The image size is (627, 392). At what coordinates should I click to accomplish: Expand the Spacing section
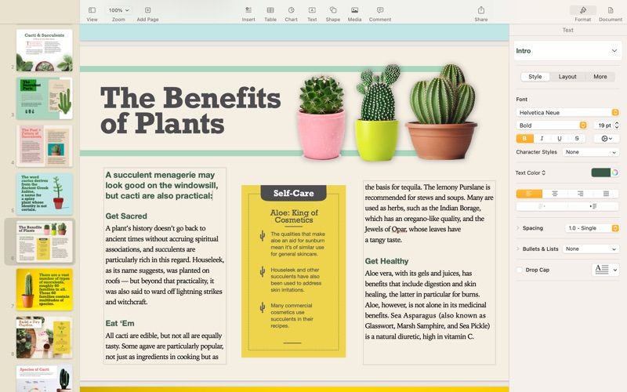[518, 228]
